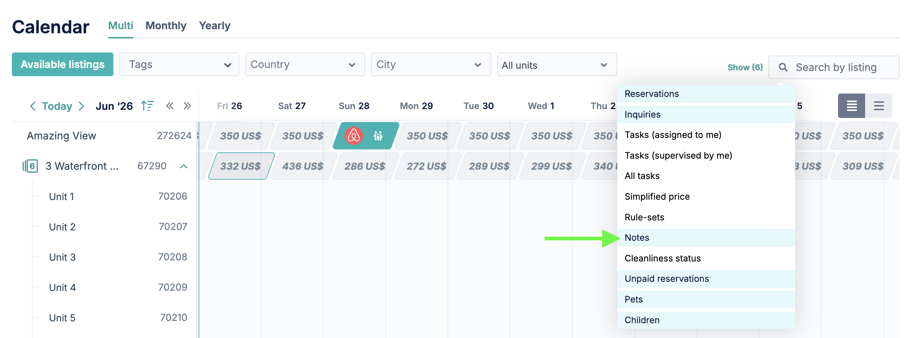Image resolution: width=904 pixels, height=338 pixels.
Task: Click the Wed 1 date header
Action: pos(541,106)
